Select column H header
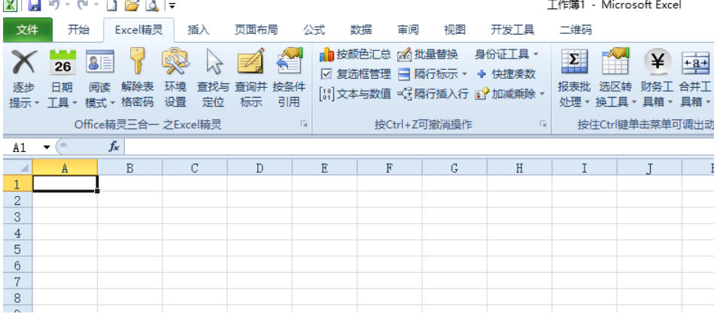The image size is (717, 317). (x=519, y=168)
